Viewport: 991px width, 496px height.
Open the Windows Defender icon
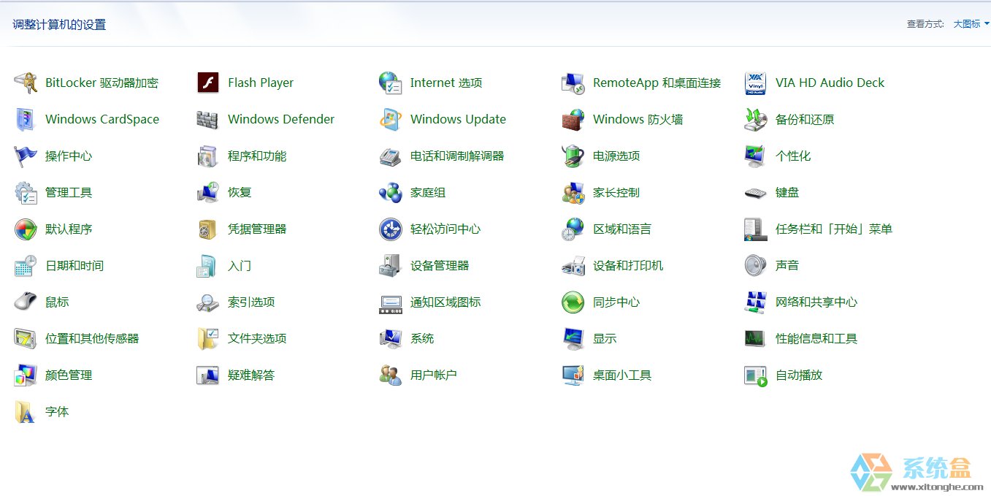coord(208,120)
